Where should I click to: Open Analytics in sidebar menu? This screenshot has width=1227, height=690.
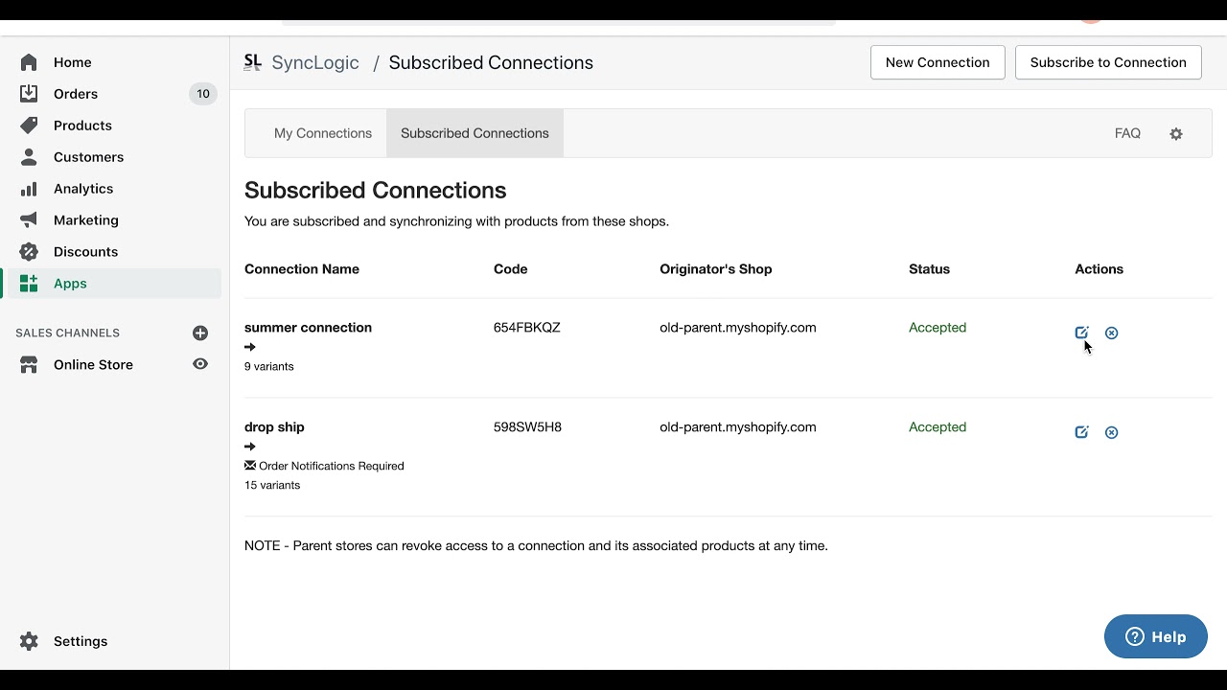83,189
